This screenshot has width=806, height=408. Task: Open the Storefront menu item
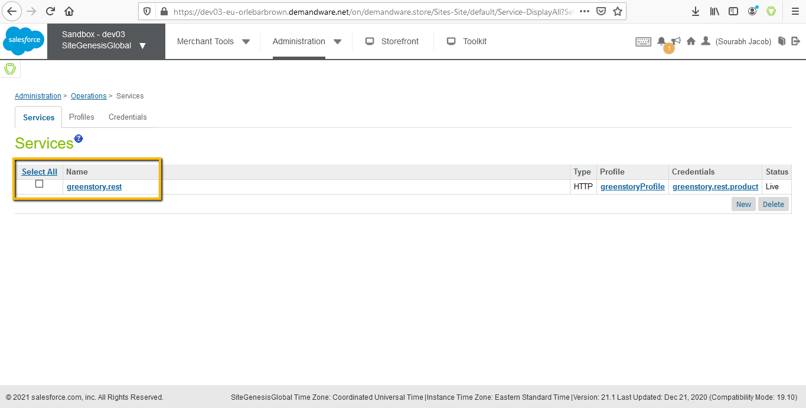point(392,41)
